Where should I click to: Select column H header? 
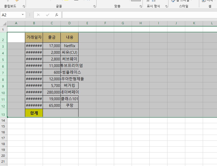pos(141,23)
